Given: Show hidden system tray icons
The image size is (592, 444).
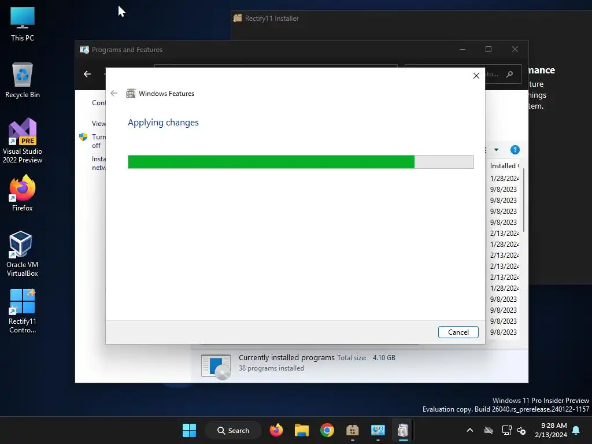Looking at the screenshot, I should [x=470, y=430].
